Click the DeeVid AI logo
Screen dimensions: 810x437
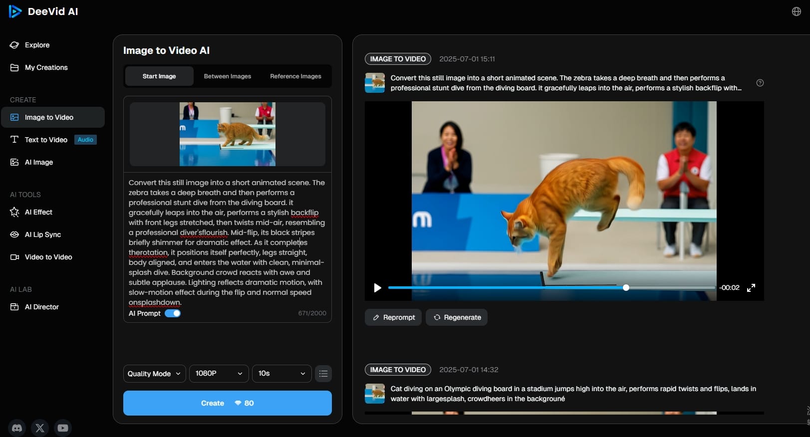tap(43, 11)
